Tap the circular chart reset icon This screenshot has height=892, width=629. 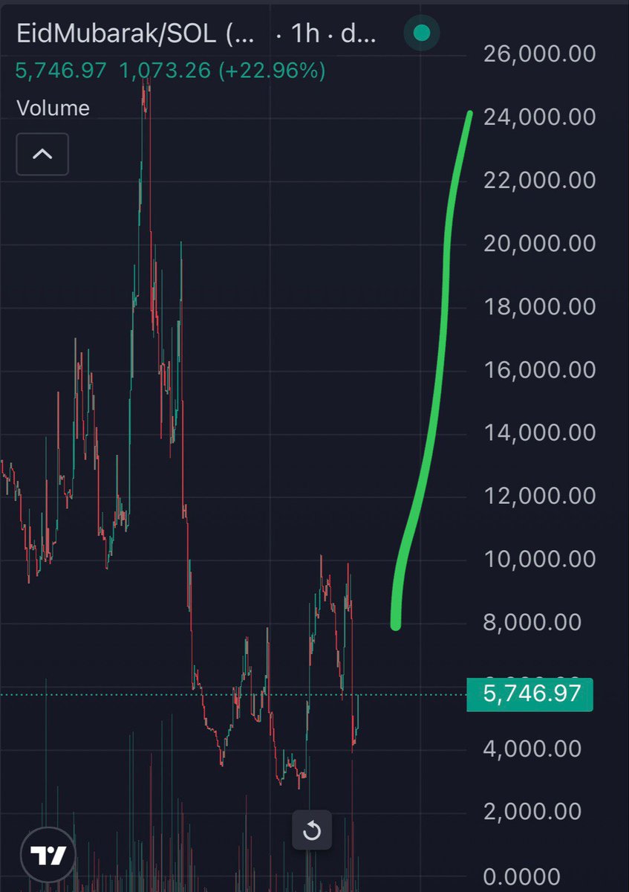tap(312, 830)
